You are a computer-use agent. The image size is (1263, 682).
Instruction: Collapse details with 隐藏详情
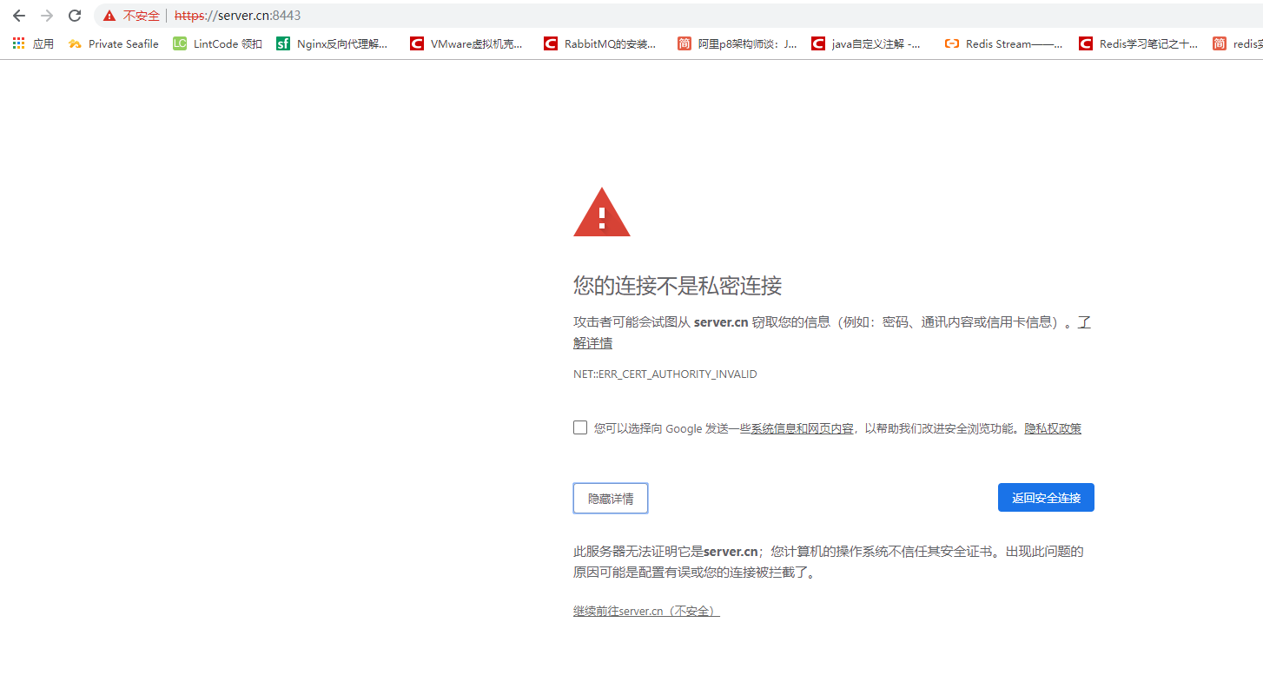pyautogui.click(x=610, y=498)
